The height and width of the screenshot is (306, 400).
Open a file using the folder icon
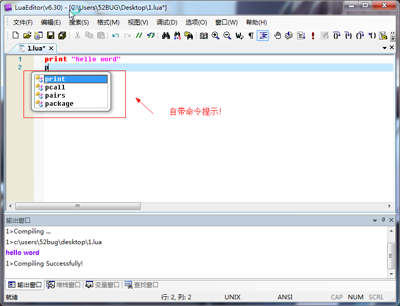click(27, 35)
